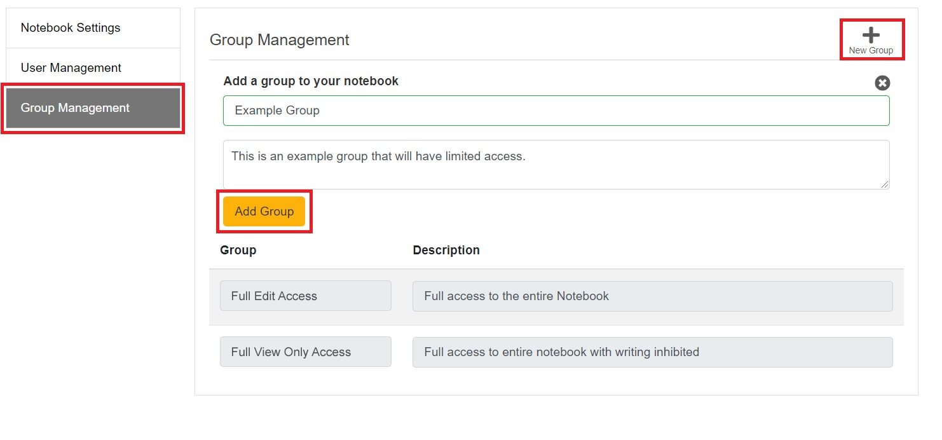Click the Add Group button

(x=264, y=212)
